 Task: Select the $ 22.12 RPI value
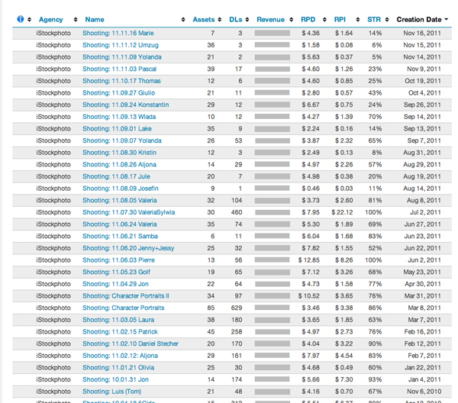pos(342,212)
